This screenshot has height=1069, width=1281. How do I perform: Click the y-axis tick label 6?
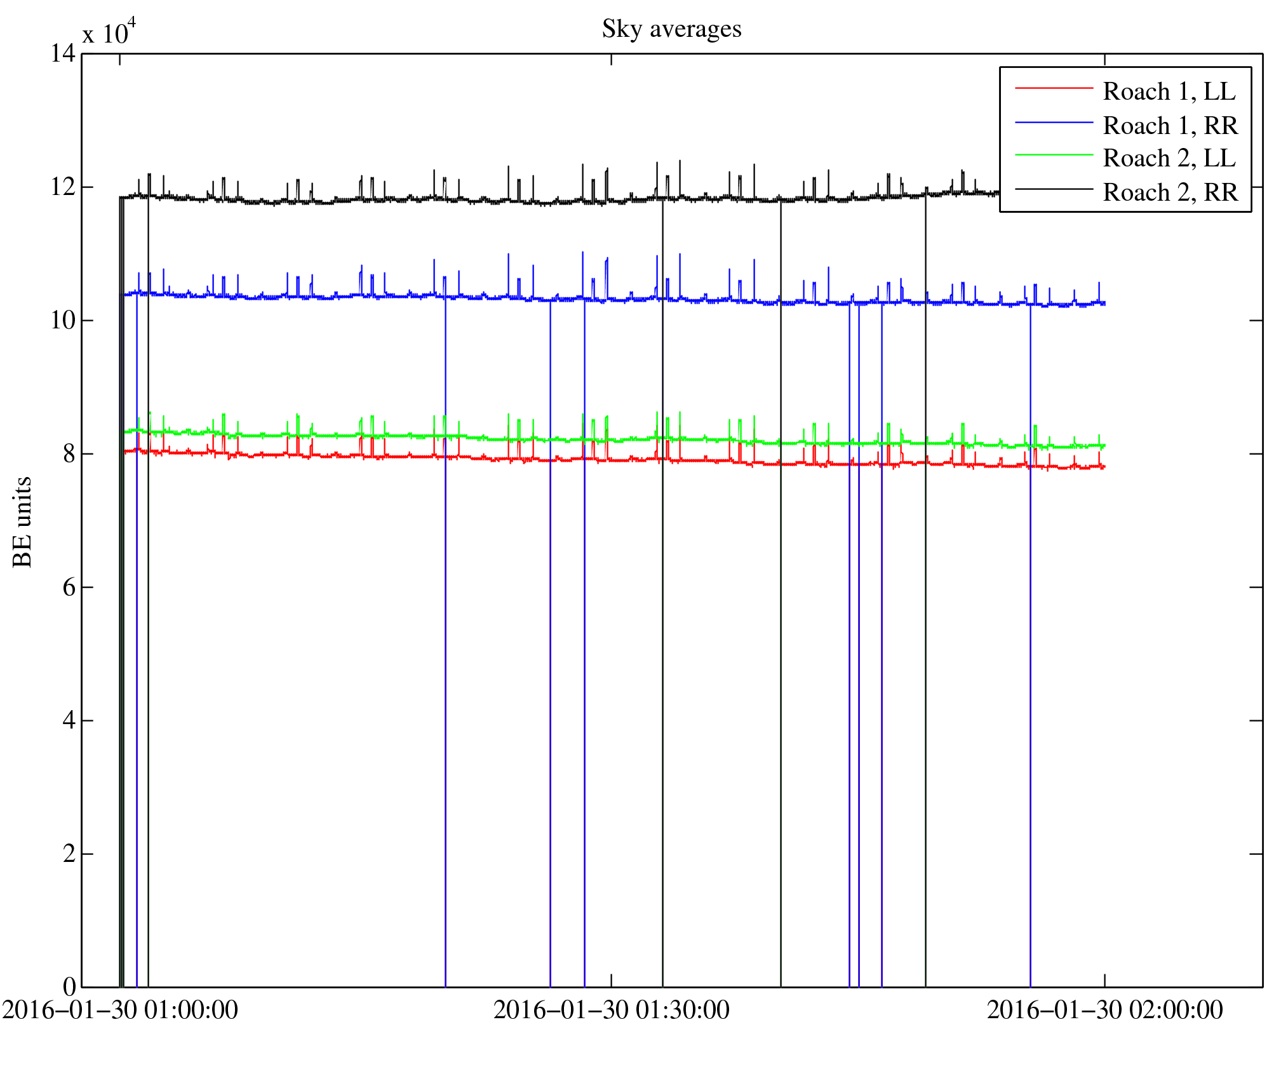(x=69, y=587)
